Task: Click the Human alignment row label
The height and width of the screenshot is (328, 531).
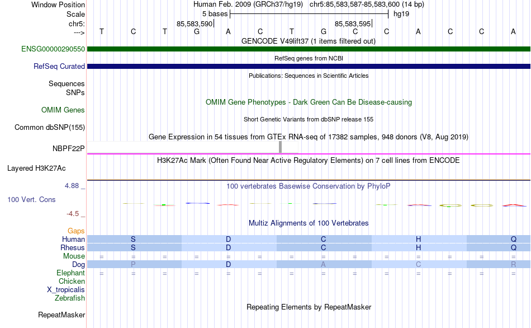Action: (73, 239)
